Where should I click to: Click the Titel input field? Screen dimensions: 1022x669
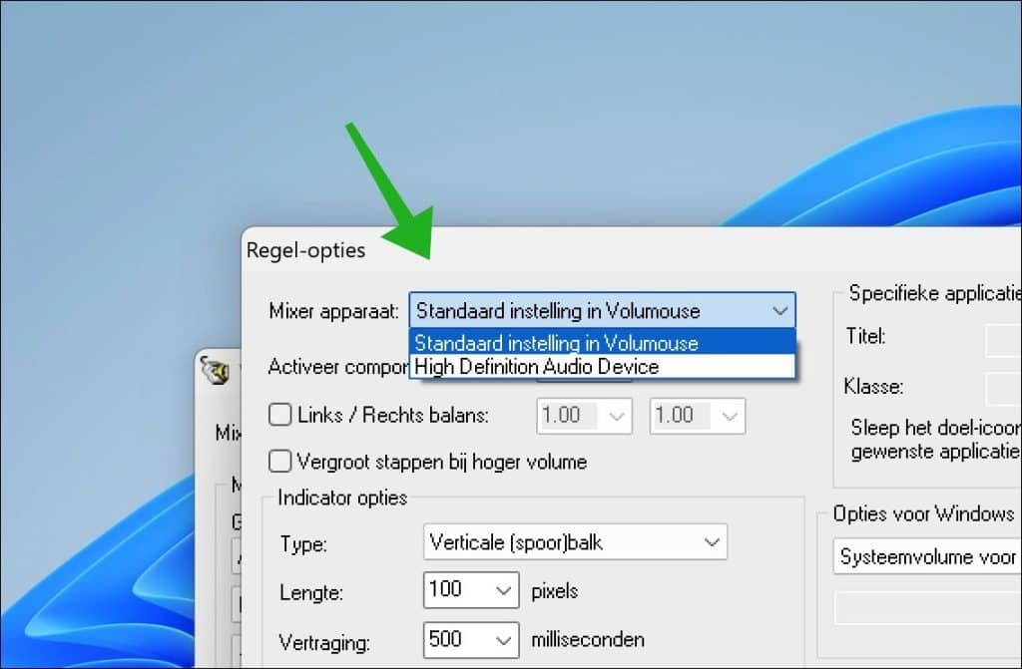1003,339
